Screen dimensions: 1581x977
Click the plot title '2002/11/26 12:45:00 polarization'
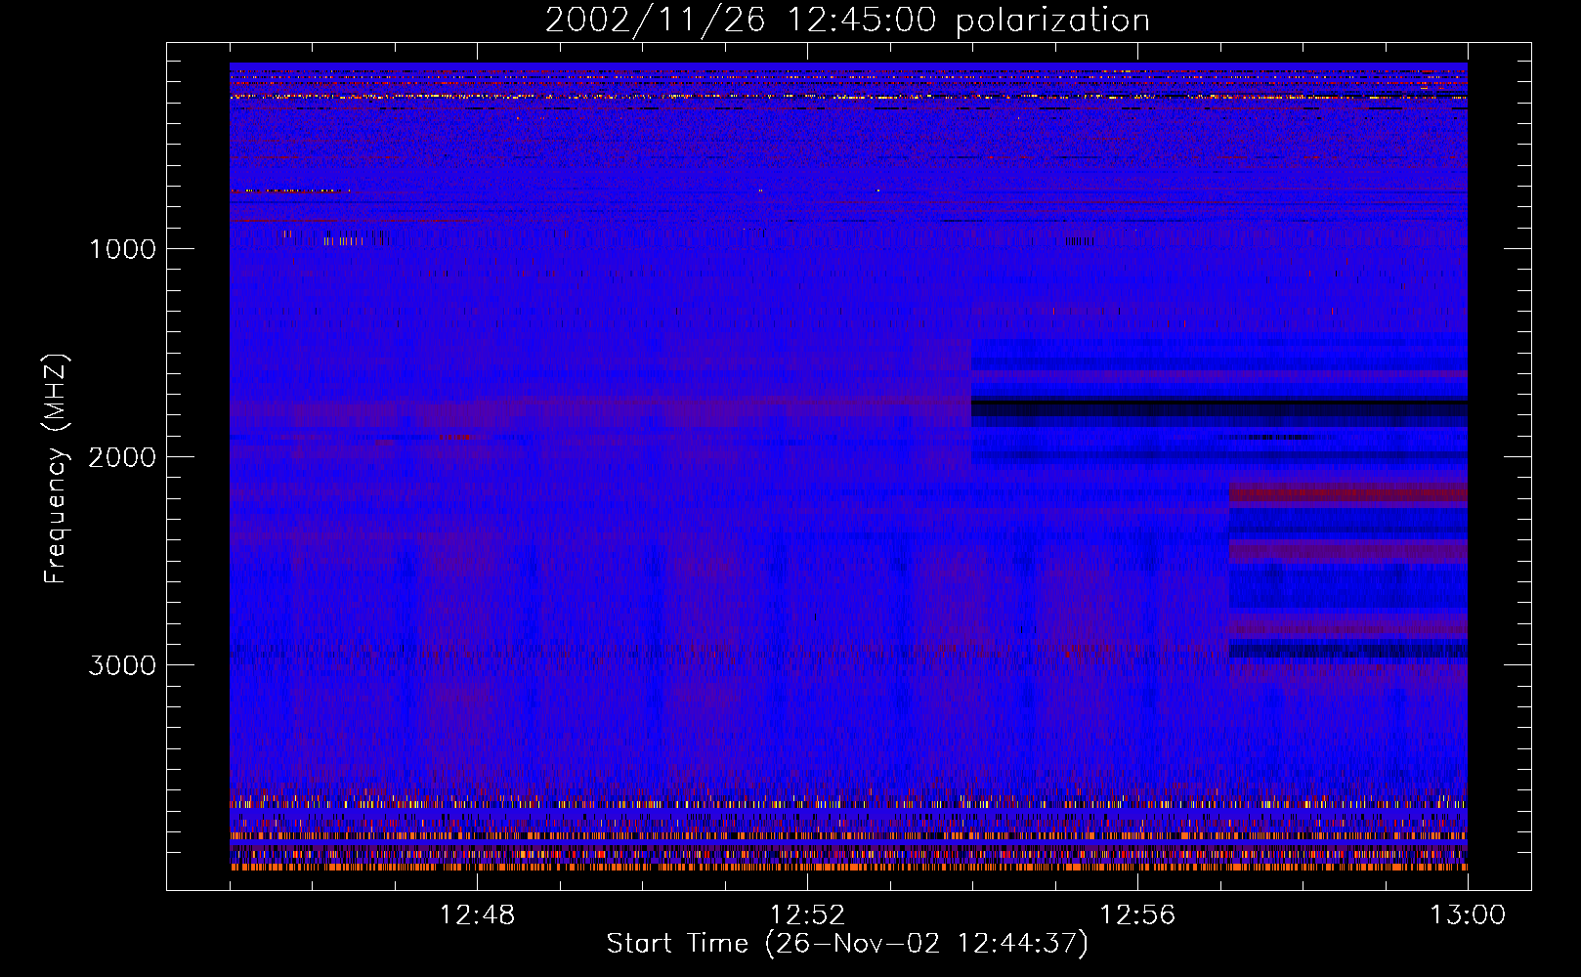[847, 21]
